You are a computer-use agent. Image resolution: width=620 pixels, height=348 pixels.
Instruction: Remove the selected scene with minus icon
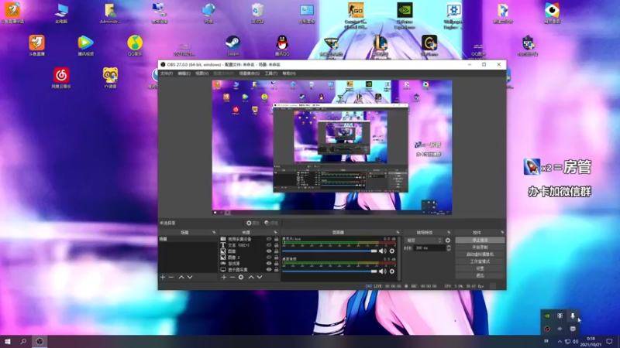170,277
